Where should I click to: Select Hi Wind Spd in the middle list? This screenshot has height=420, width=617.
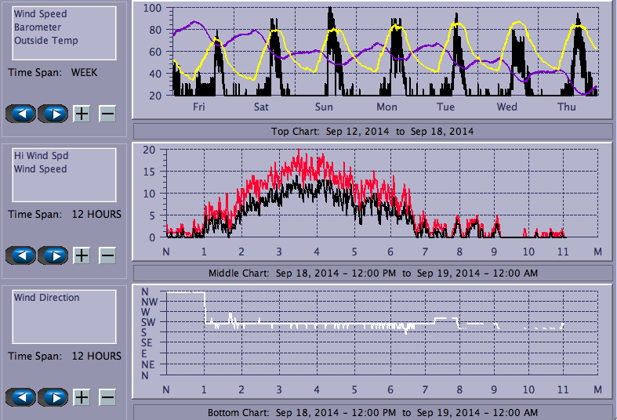[x=40, y=156]
